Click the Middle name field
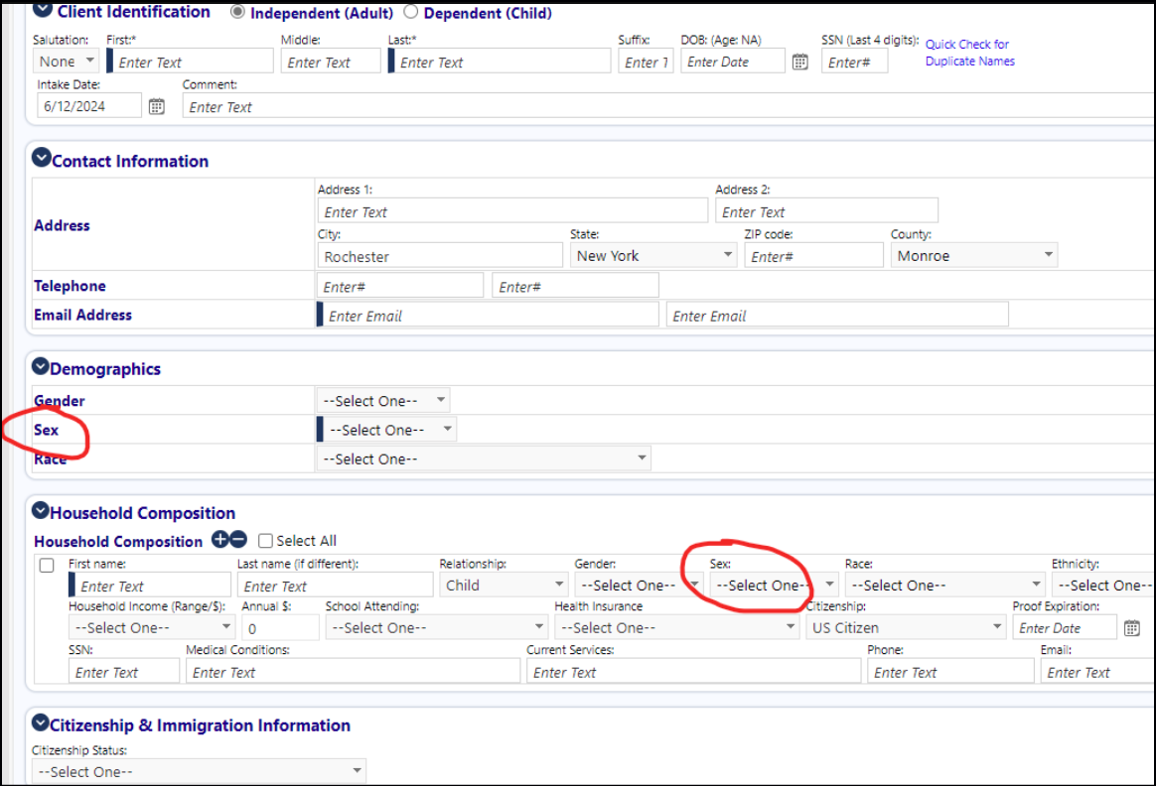Viewport: 1156px width, 786px height. pos(331,62)
